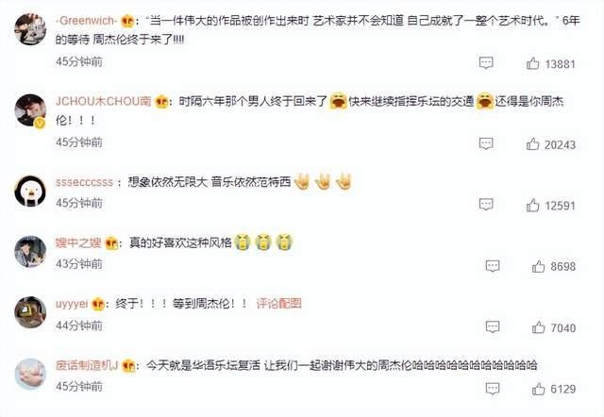Reply icon on 废话制造机J's comment
Image resolution: width=604 pixels, height=417 pixels.
(493, 389)
